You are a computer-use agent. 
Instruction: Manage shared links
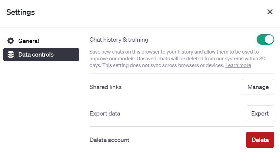click(258, 87)
